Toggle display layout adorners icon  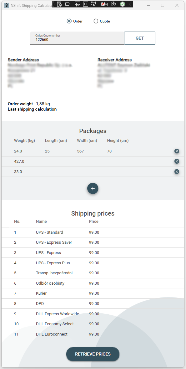point(86,4)
